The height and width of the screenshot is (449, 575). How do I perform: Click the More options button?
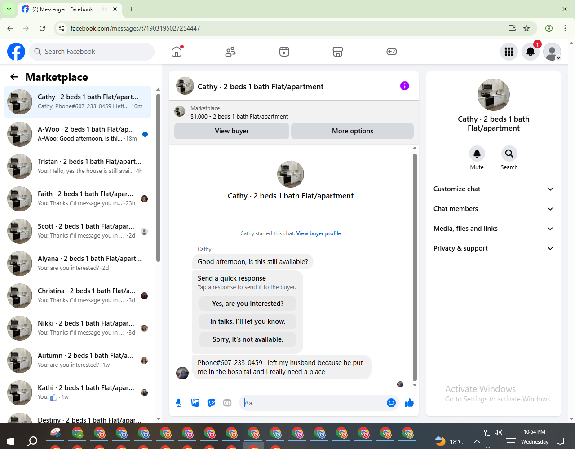pos(353,131)
